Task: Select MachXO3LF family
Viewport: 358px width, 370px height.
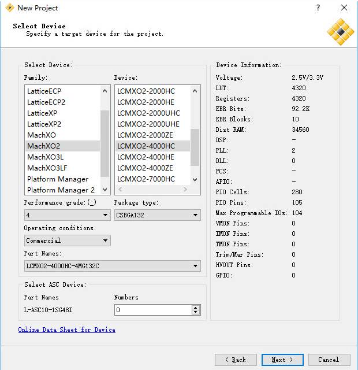Action: coord(62,168)
